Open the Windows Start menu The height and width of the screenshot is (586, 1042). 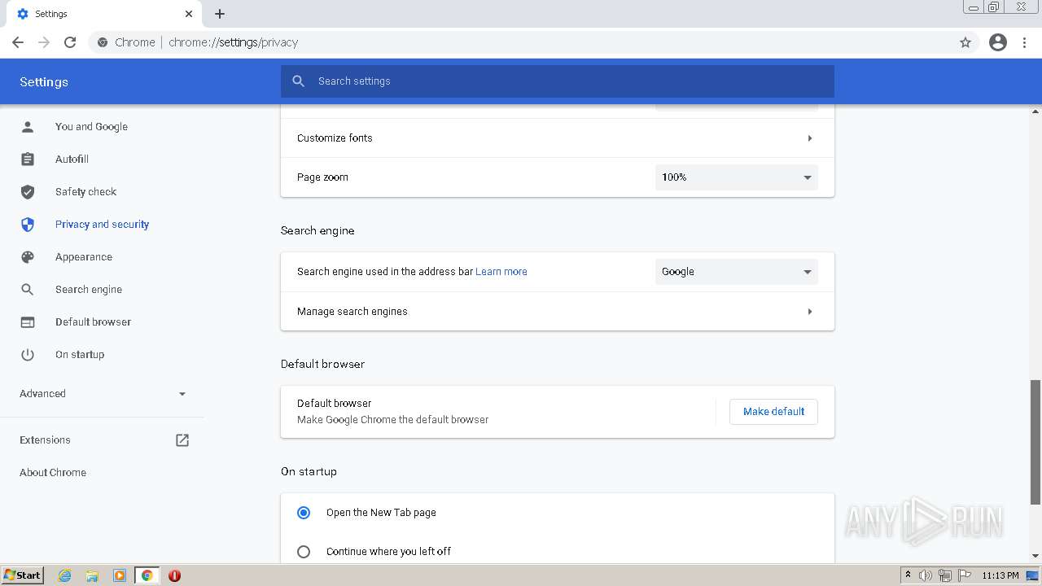point(22,575)
